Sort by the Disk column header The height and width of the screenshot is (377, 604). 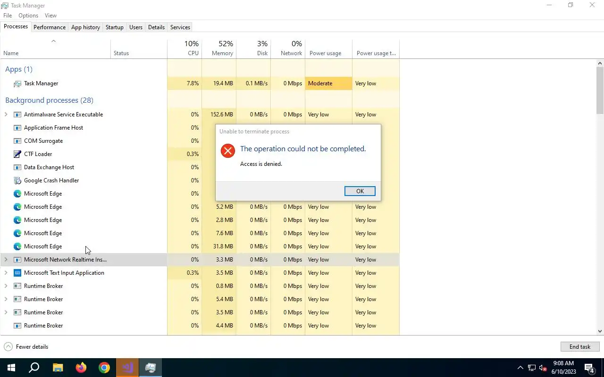[253, 48]
